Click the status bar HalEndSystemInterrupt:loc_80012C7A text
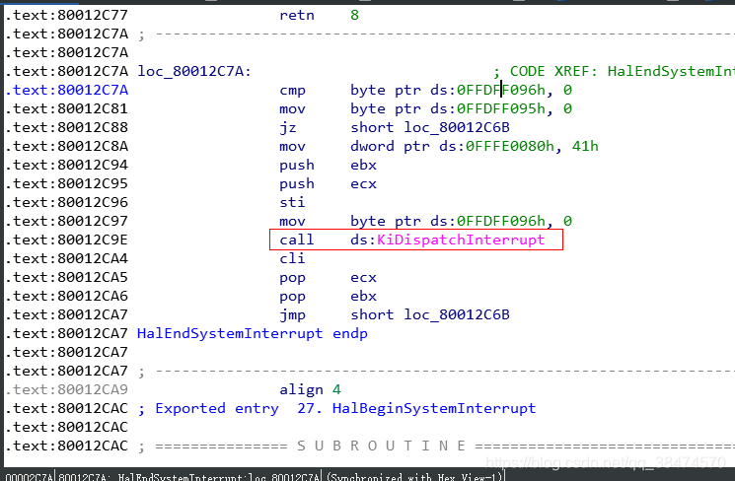Screen dimensions: 735x481 [219, 477]
